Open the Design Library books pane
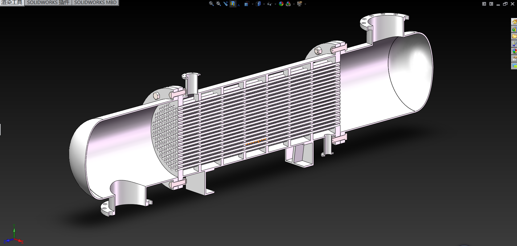Viewport: 517px width, 246px height. point(514,29)
